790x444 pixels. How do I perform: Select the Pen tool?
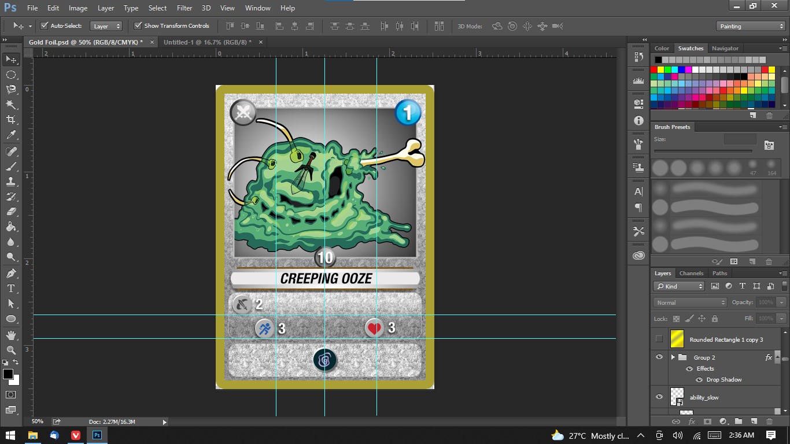[x=11, y=273]
